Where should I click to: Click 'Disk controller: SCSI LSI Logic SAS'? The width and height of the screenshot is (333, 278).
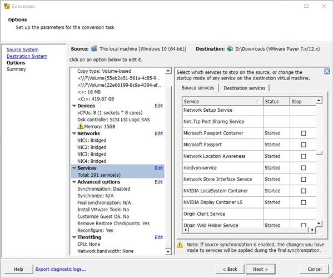[x=113, y=120]
